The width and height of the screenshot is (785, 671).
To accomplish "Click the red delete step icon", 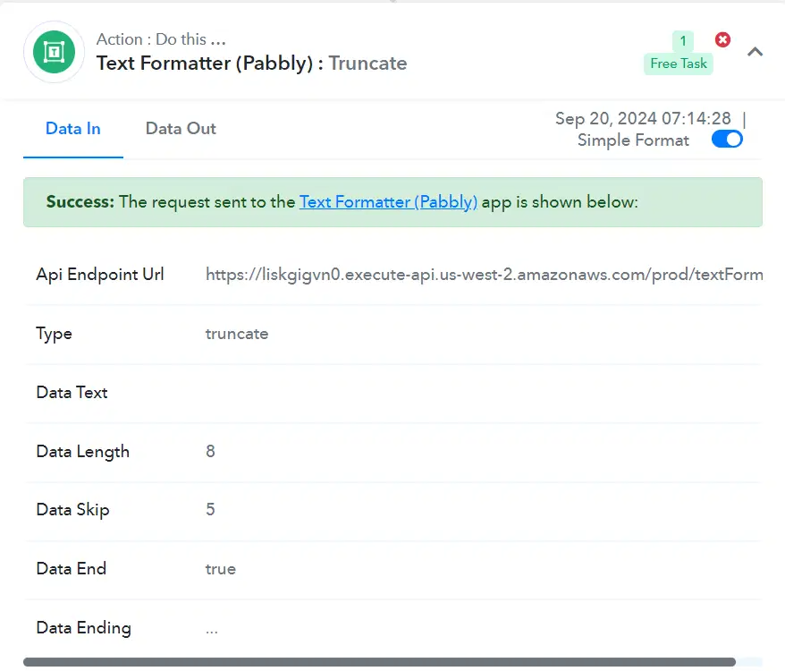I will [722, 39].
